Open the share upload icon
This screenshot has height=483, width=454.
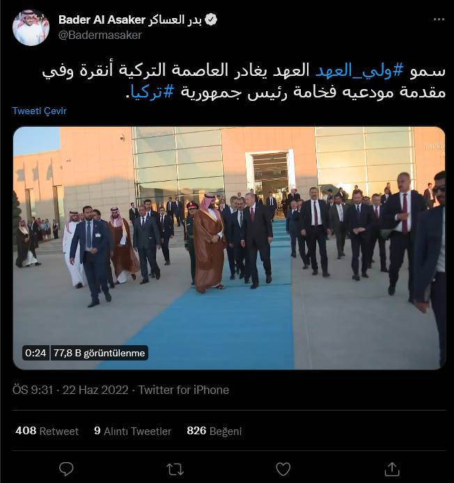tap(392, 469)
